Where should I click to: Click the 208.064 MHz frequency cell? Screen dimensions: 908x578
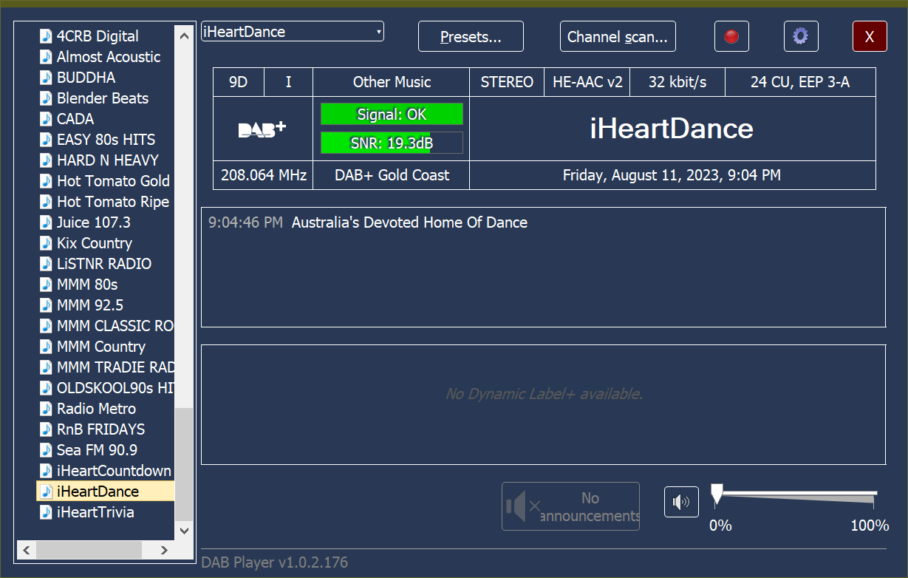coord(263,175)
